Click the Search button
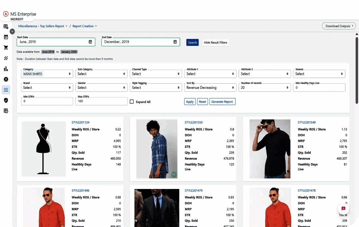Viewport: 359px width, 227px height. click(x=192, y=42)
